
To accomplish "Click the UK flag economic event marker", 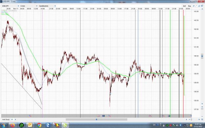I will pos(98,116).
